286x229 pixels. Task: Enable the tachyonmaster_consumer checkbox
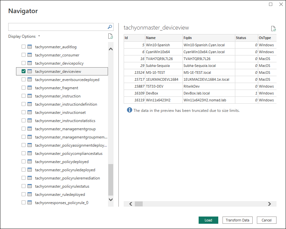(x=24, y=55)
